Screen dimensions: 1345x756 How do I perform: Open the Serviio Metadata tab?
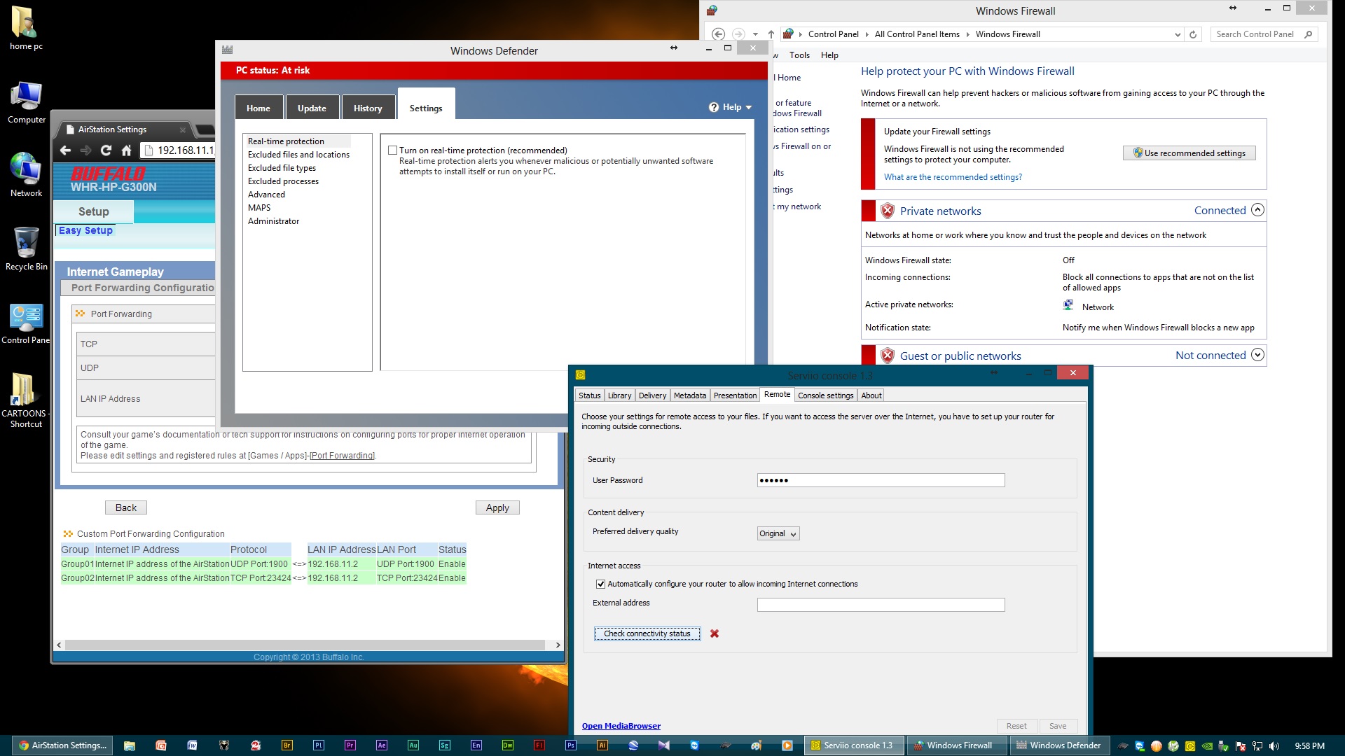689,395
